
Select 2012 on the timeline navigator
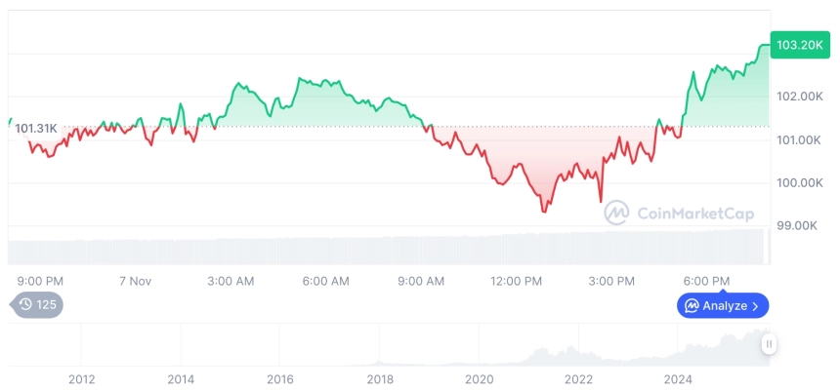coord(81,378)
